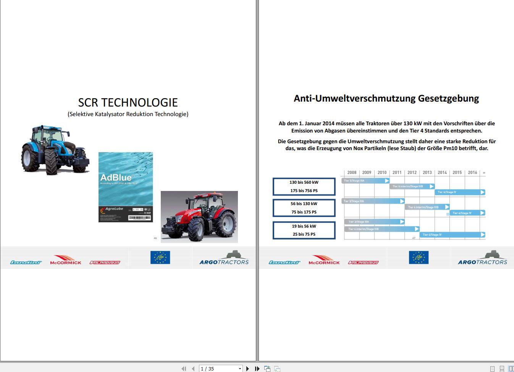
Task: Skip to the last page
Action: pyautogui.click(x=257, y=369)
